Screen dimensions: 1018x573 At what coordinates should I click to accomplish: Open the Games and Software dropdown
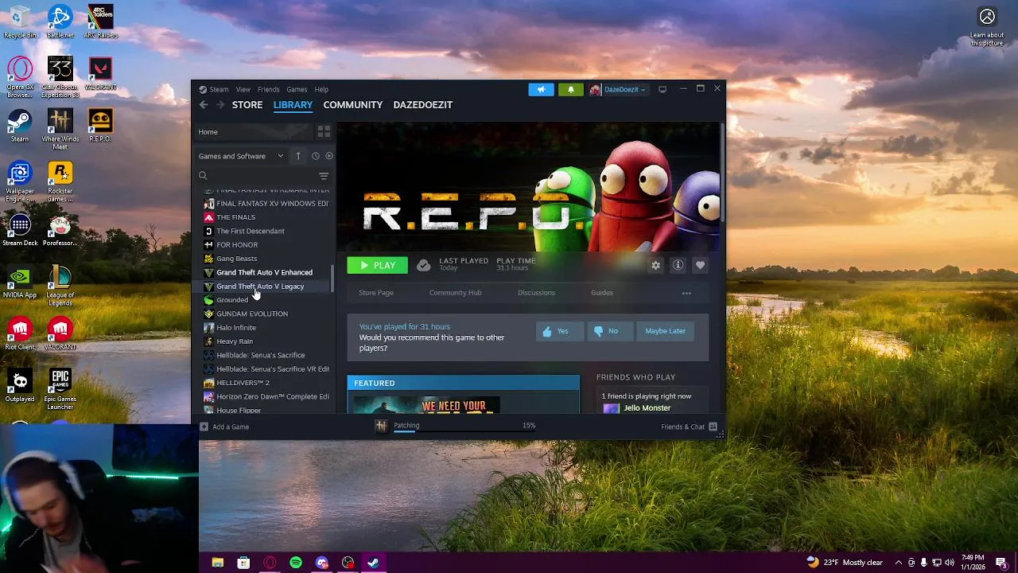pos(241,156)
